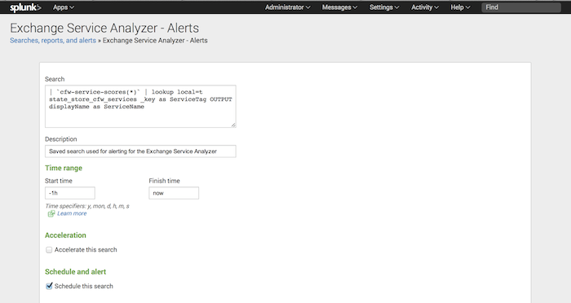
Task: Go to Searches, reports, and alerts
Action: [53, 41]
